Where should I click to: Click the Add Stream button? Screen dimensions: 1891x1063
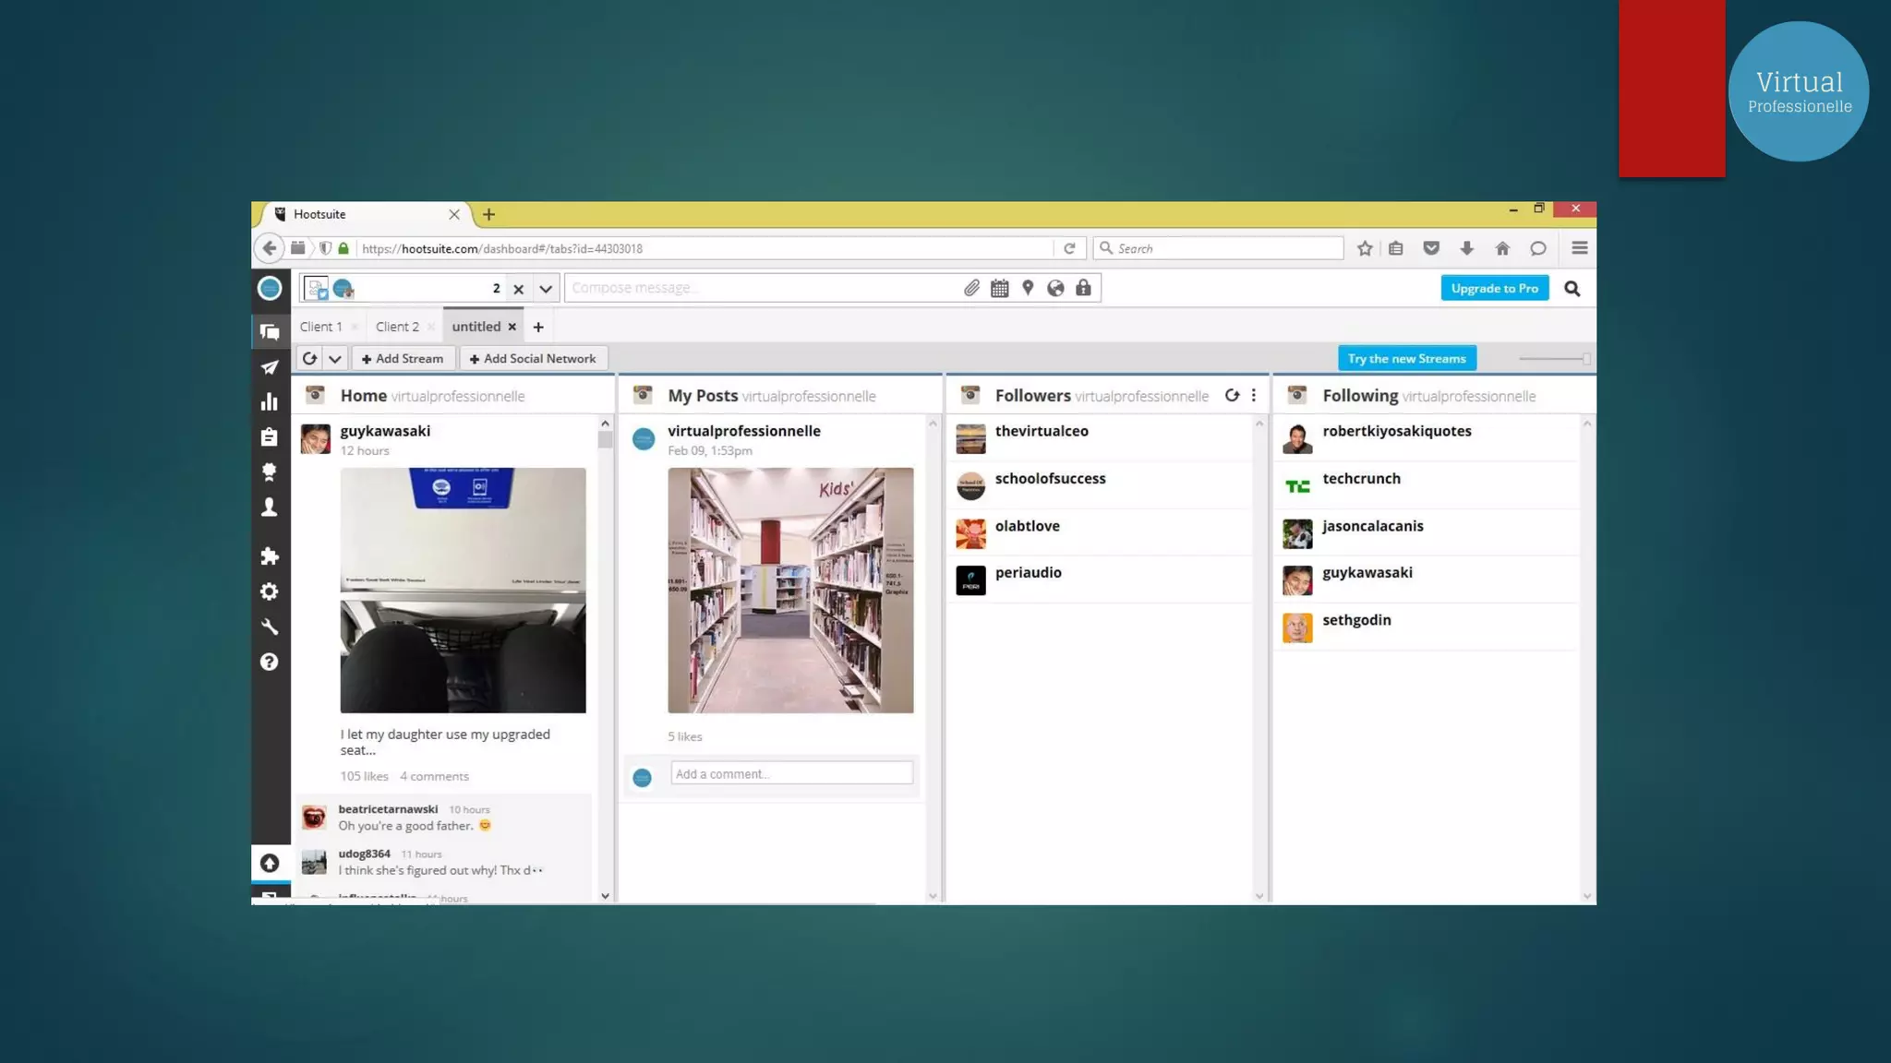pyautogui.click(x=403, y=359)
